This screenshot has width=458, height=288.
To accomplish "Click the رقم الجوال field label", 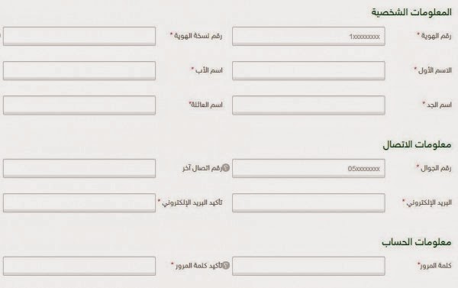I will click(x=436, y=168).
